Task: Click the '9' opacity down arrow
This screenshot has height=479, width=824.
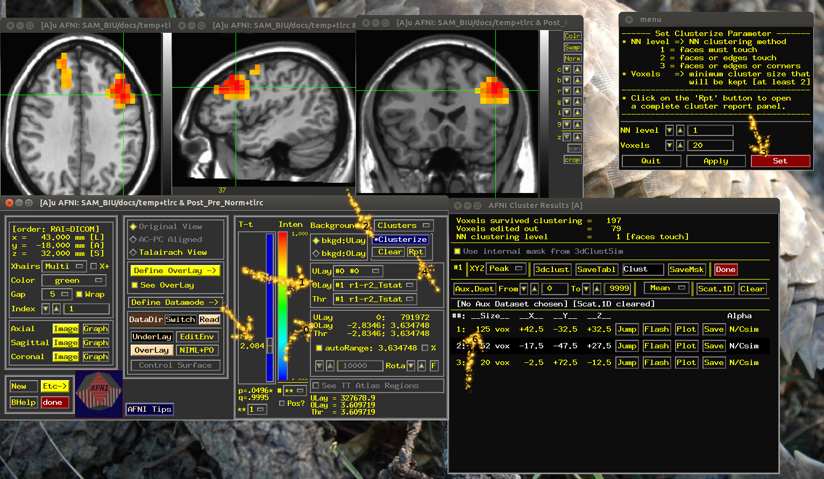Action: click(x=567, y=125)
